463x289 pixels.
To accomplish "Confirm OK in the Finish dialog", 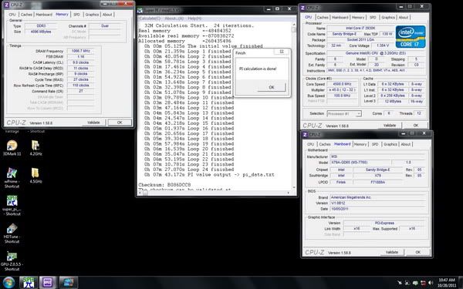I will 272,87.
